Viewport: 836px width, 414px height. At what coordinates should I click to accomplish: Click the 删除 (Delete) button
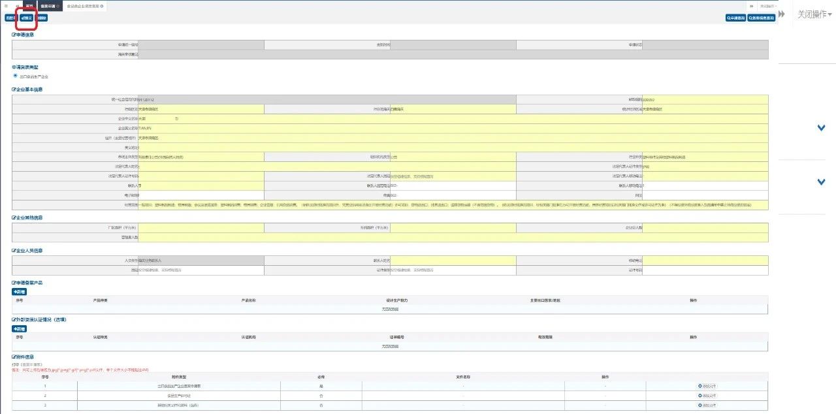[x=42, y=18]
